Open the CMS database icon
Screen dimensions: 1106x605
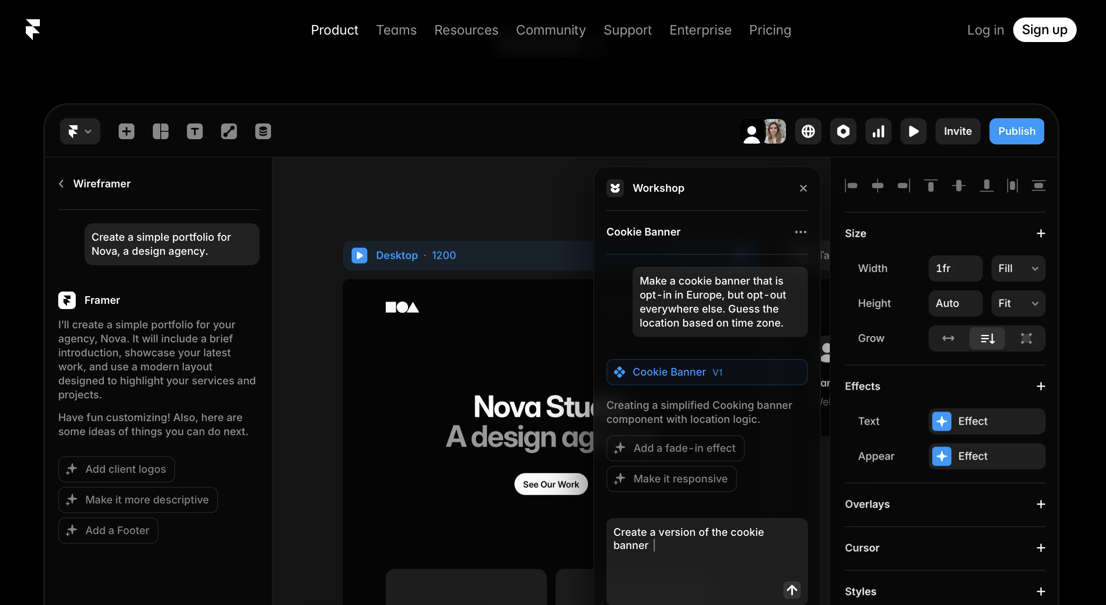coord(263,131)
